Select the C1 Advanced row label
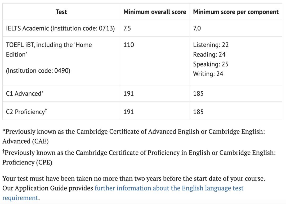 pyautogui.click(x=25, y=93)
